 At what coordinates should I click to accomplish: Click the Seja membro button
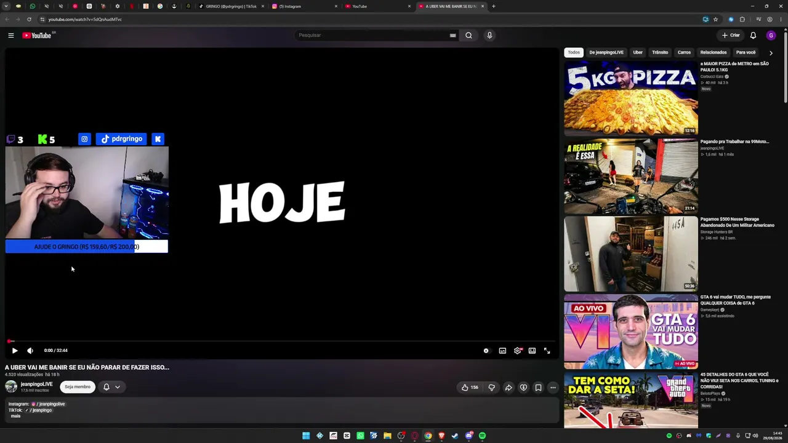pos(78,387)
